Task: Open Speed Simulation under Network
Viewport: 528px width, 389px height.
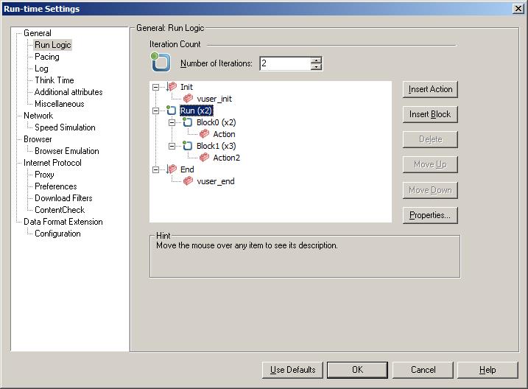Action: point(65,127)
